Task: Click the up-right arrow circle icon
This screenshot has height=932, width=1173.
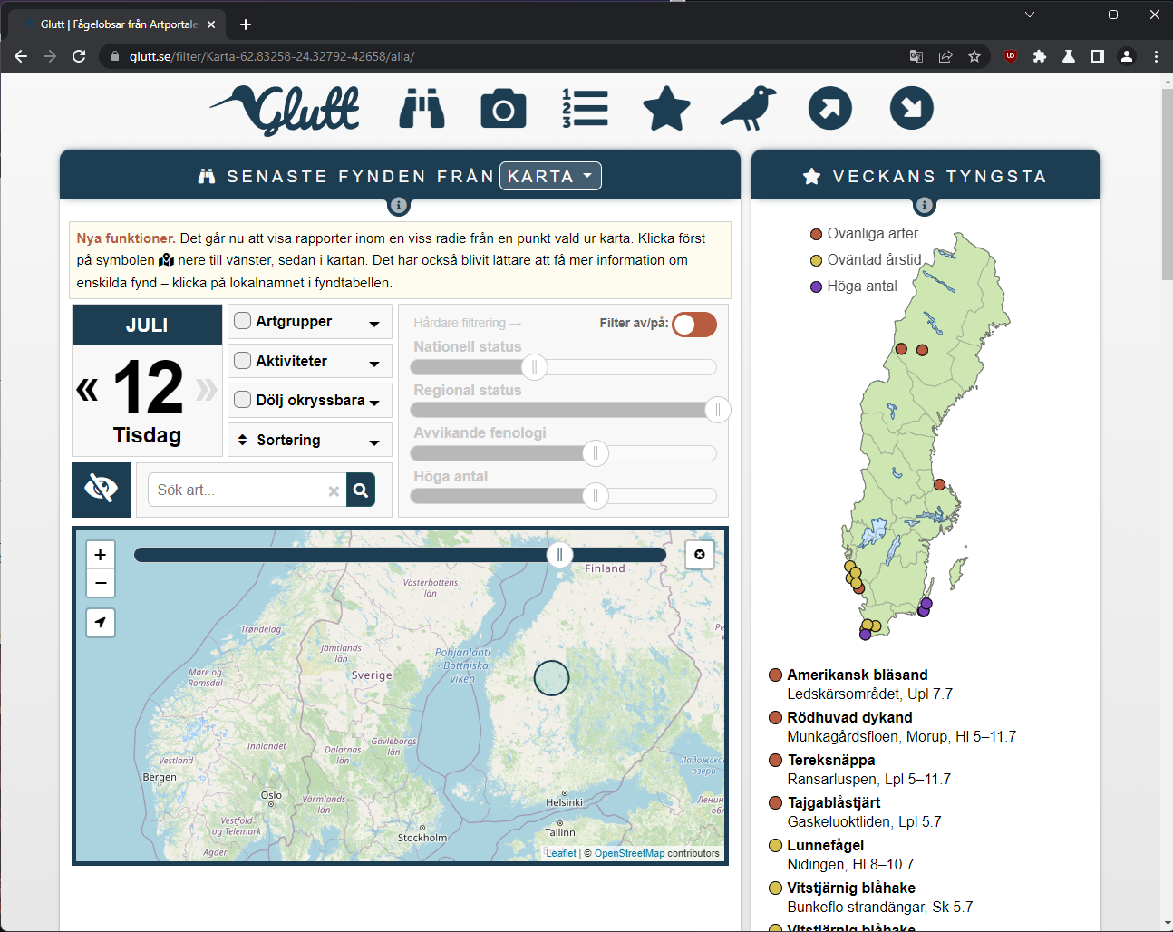Action: coord(830,108)
